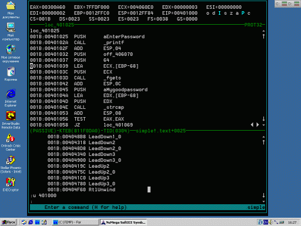Click the code window scroll-right arrow
This screenshot has width=301, height=226.
257,125
